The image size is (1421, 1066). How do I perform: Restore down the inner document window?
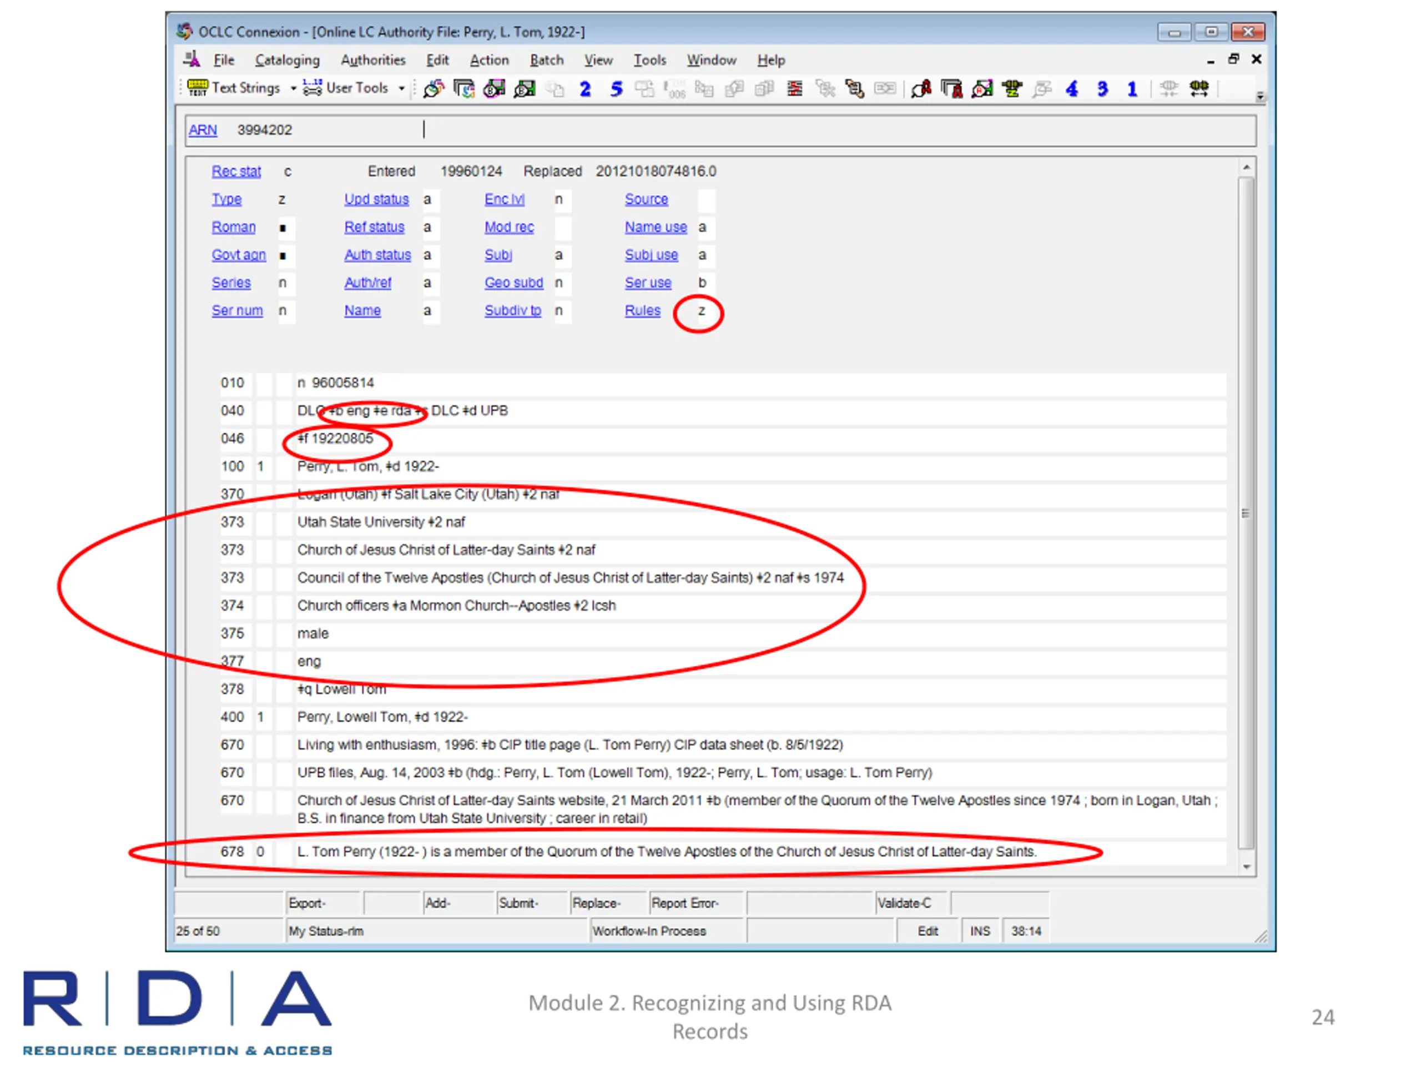[x=1233, y=59]
